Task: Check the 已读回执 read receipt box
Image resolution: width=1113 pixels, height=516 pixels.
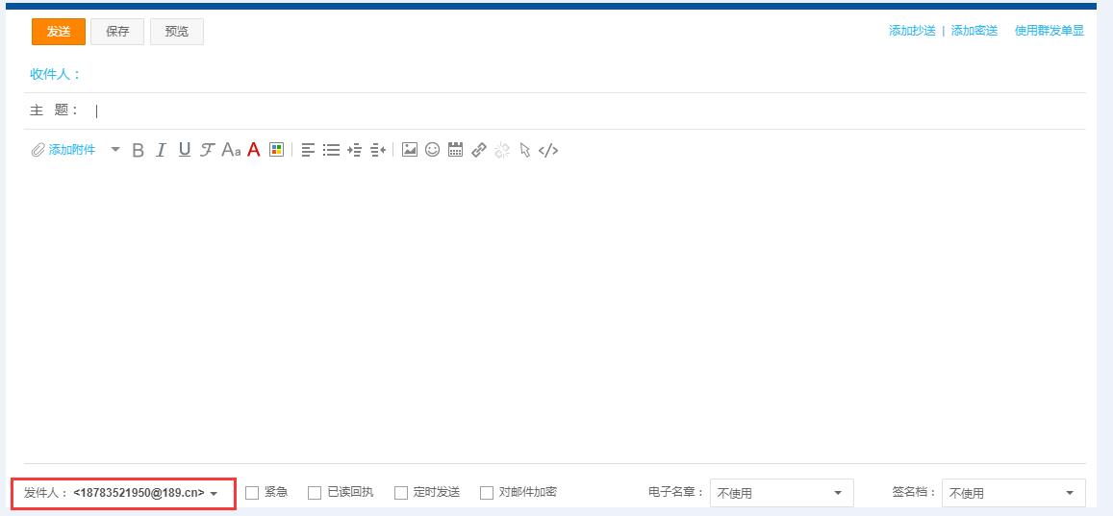Action: pyautogui.click(x=315, y=493)
